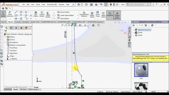Open the Line tool dropdown arrow
The width and height of the screenshot is (169, 95).
pos(18,12)
